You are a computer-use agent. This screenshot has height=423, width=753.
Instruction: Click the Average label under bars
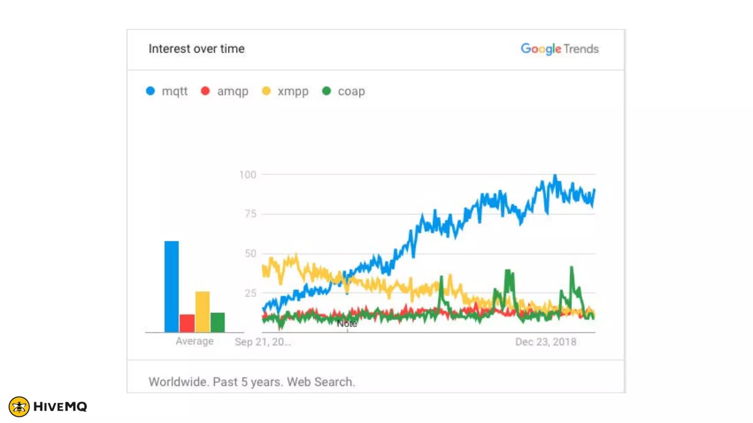tap(195, 341)
